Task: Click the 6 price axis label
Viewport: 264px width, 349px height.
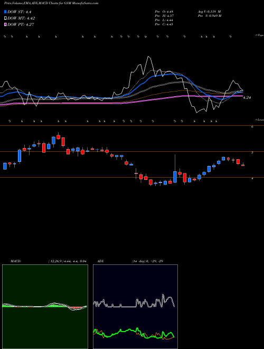Action: [x=252, y=127]
